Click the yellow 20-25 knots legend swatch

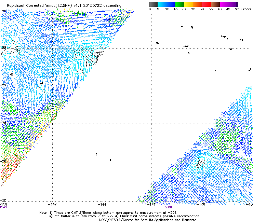(x=189, y=4)
